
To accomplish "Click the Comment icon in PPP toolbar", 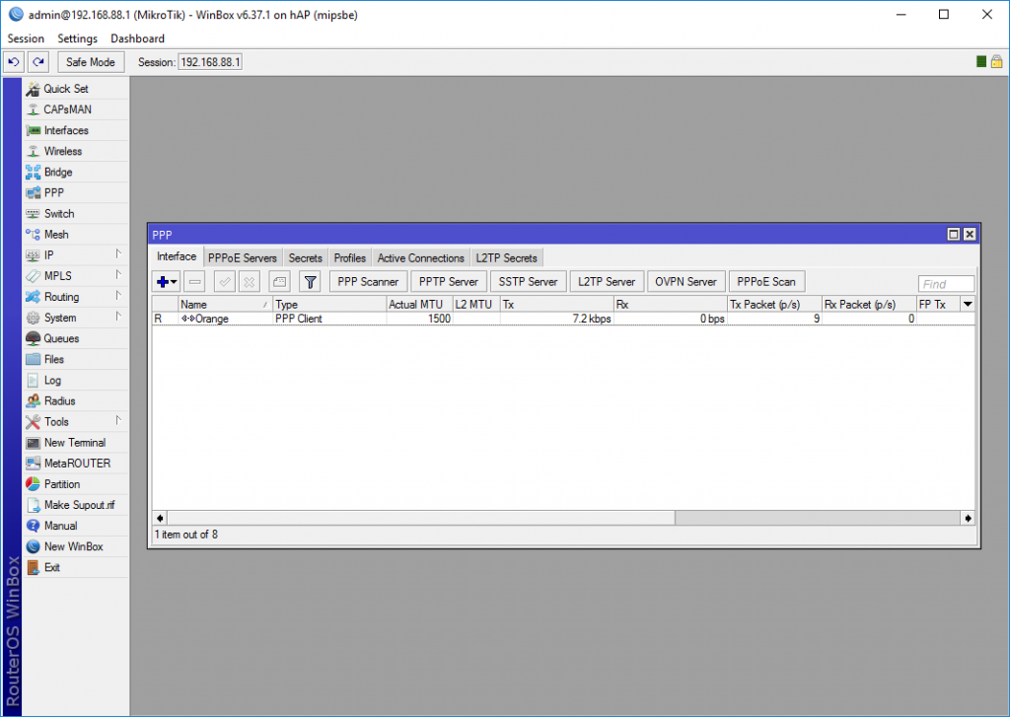I will click(x=279, y=282).
